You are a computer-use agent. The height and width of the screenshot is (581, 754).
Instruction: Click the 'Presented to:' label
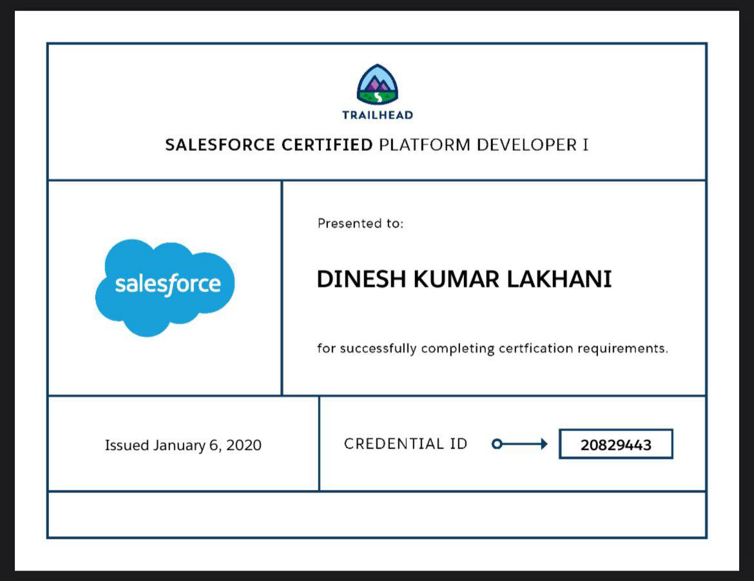coord(361,223)
